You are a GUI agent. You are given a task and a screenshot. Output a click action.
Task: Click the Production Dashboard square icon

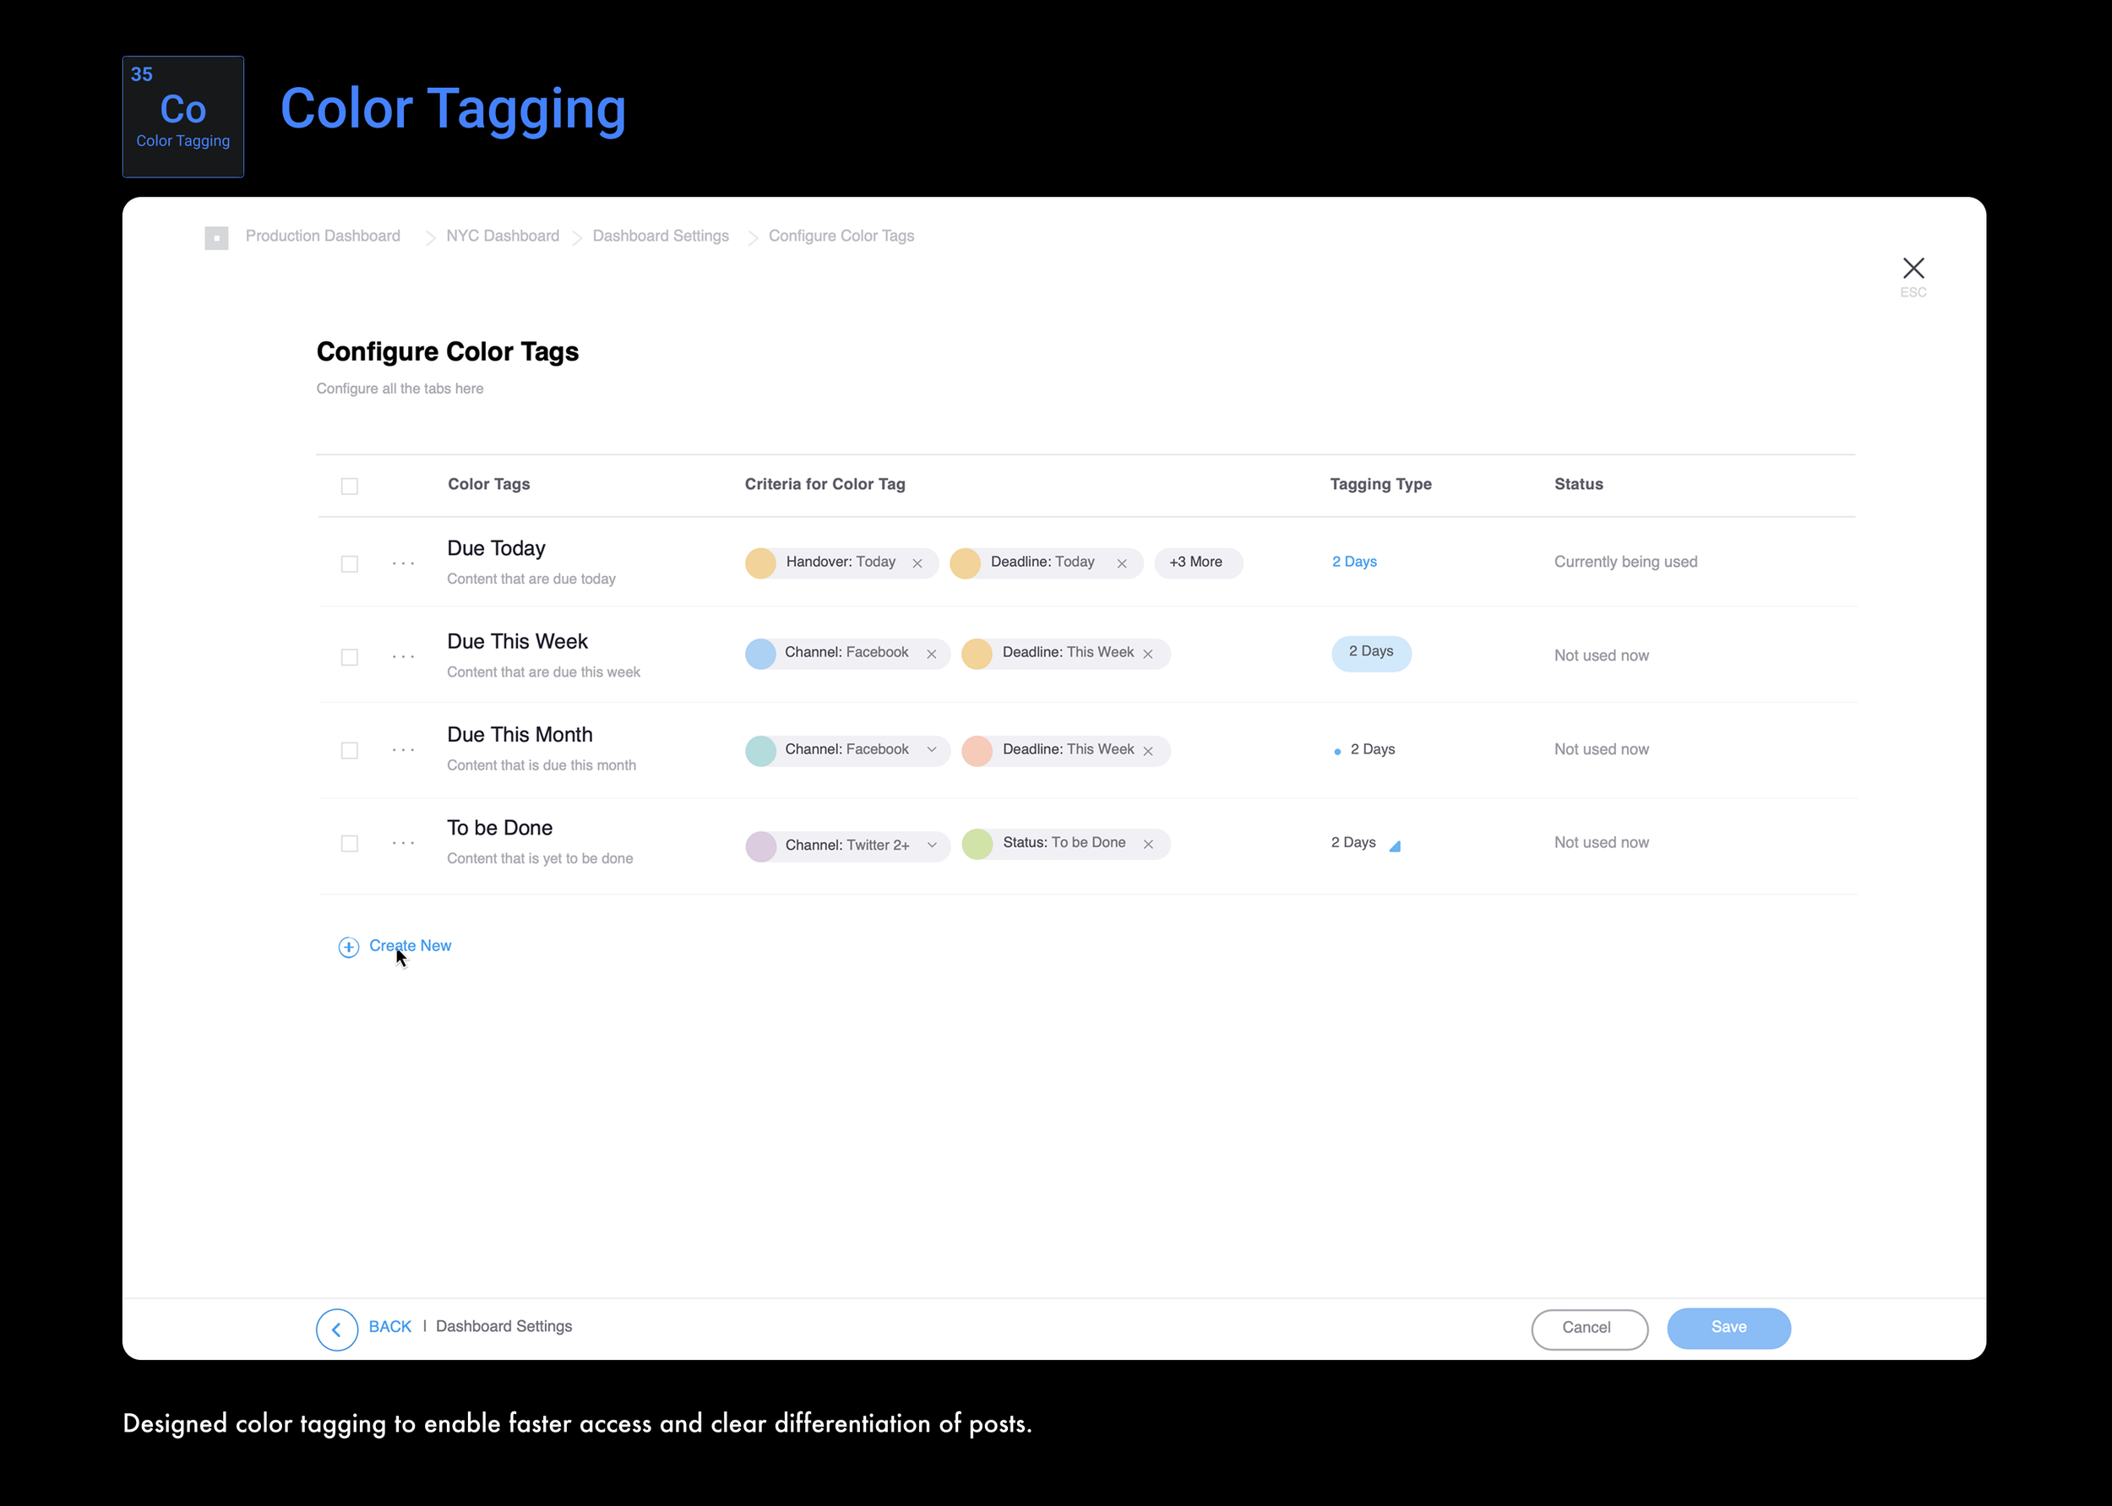[216, 237]
